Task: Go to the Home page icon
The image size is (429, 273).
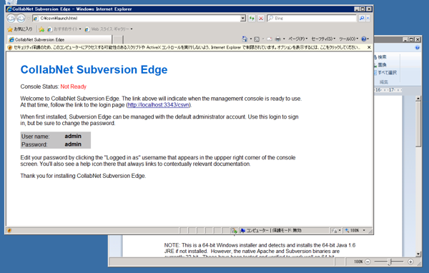Action: 245,39
